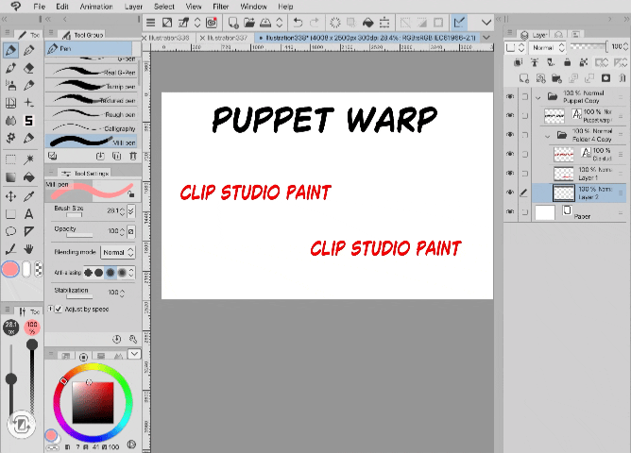Select the Balloon tool
Screen dimensions: 631x453
point(11,231)
